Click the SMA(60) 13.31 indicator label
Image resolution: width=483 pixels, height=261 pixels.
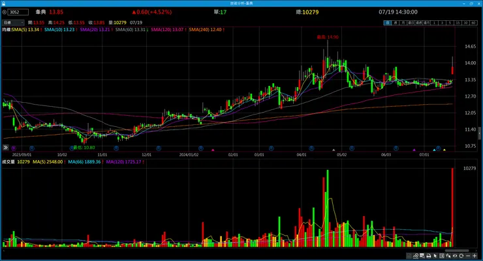point(132,29)
